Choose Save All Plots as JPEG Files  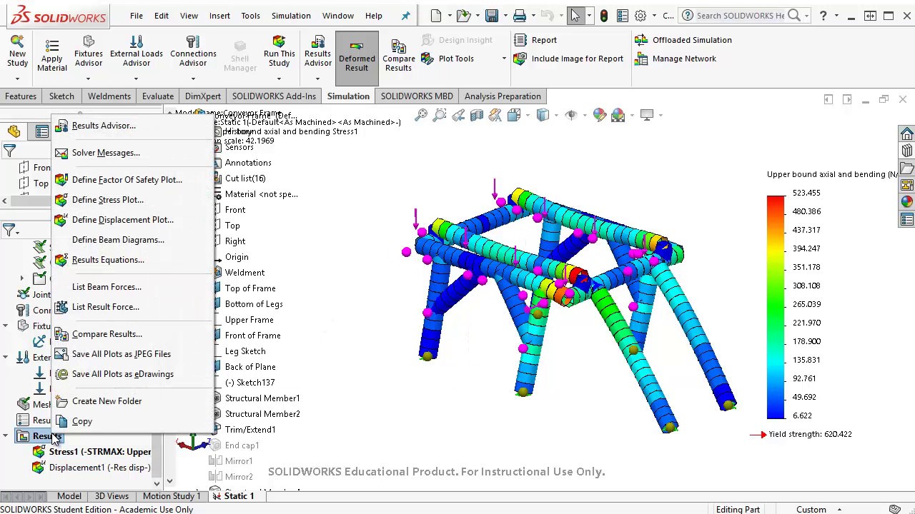point(121,354)
